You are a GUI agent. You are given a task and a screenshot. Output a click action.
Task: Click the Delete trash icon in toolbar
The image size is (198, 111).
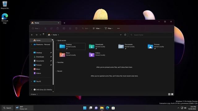pos(76,28)
